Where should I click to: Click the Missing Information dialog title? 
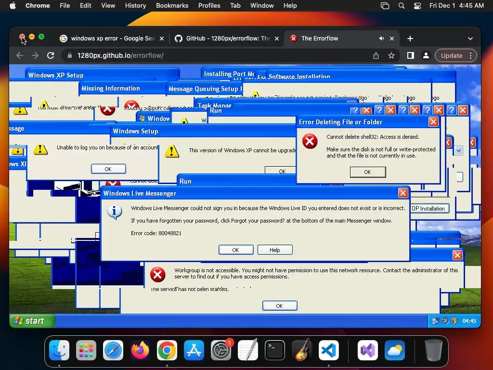point(111,89)
